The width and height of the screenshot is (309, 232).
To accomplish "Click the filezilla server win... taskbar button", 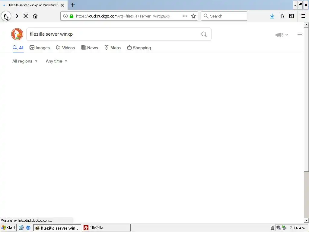I will (57, 228).
